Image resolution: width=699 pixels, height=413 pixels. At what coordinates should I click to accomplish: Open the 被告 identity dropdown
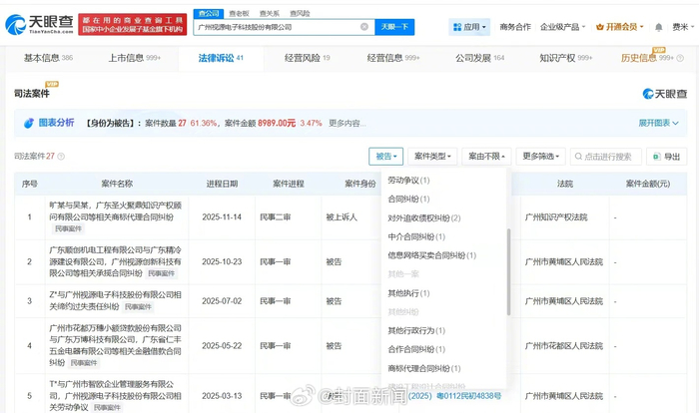click(386, 157)
